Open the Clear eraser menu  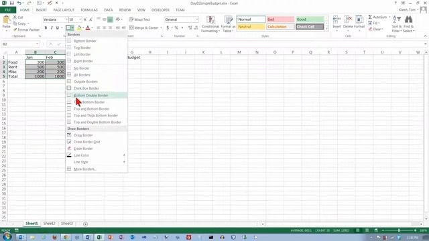click(377, 29)
